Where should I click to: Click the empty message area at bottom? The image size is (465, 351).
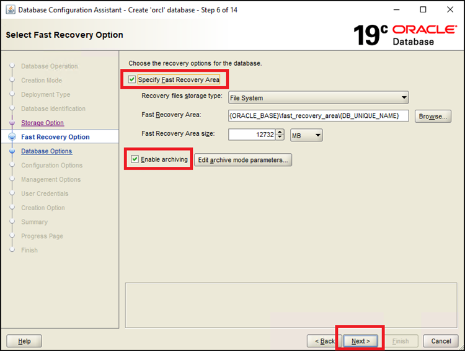coord(291,305)
